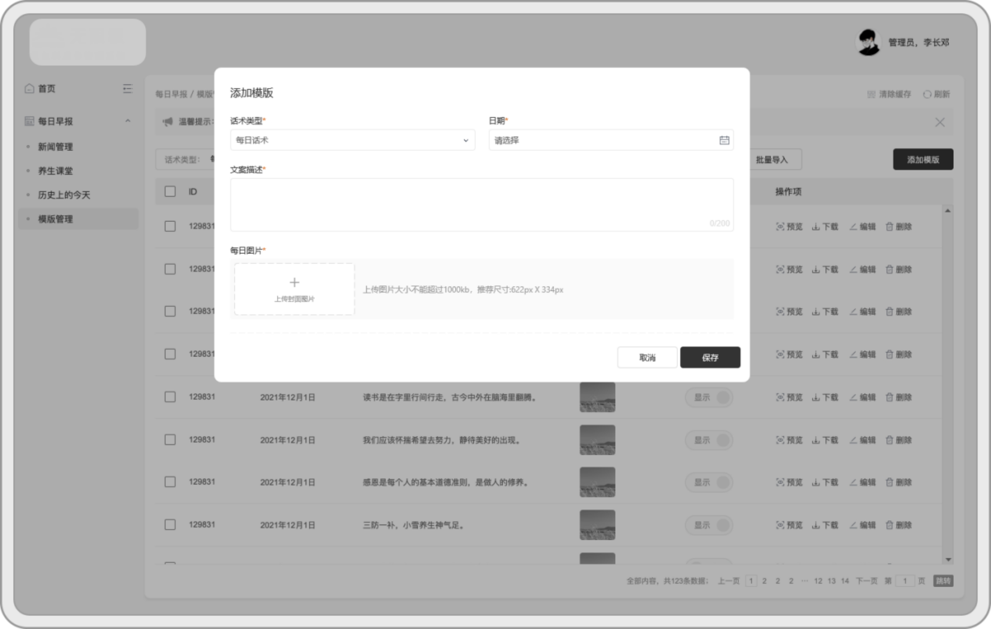
Task: Collapse the 每日早报 sidebar section
Action: (128, 121)
